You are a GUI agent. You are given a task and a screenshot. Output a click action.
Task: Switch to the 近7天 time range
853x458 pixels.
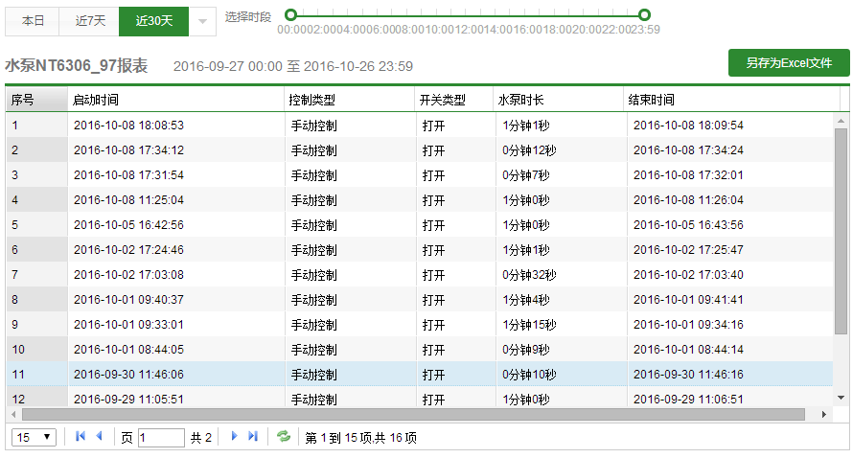click(89, 20)
